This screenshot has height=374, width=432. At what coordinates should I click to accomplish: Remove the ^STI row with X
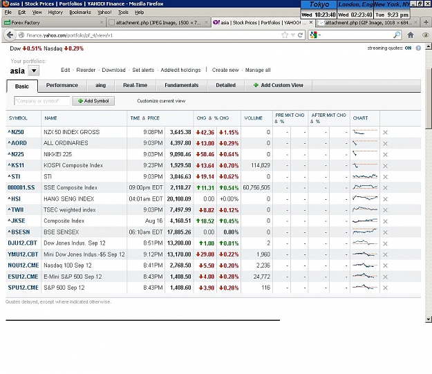point(385,177)
